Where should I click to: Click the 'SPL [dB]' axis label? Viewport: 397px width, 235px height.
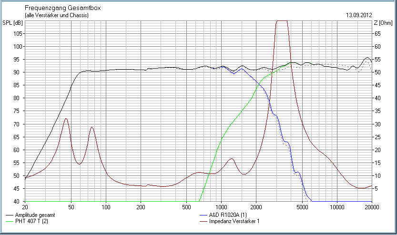[12, 23]
